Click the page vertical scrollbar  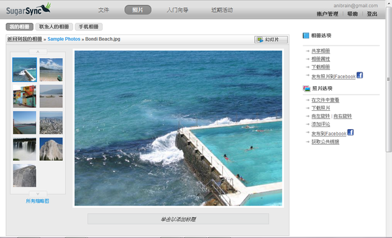[x=389, y=80]
